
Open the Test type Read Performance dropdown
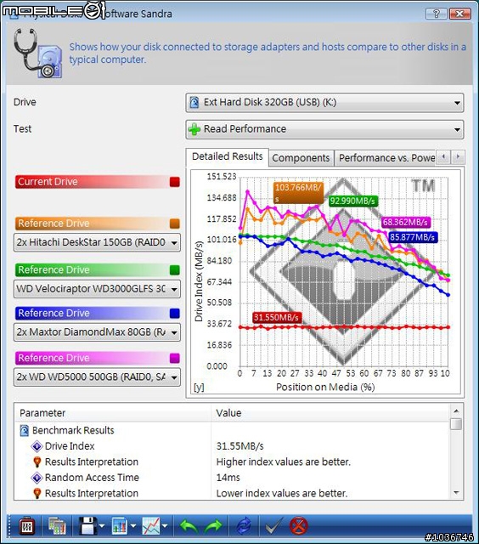pos(324,129)
